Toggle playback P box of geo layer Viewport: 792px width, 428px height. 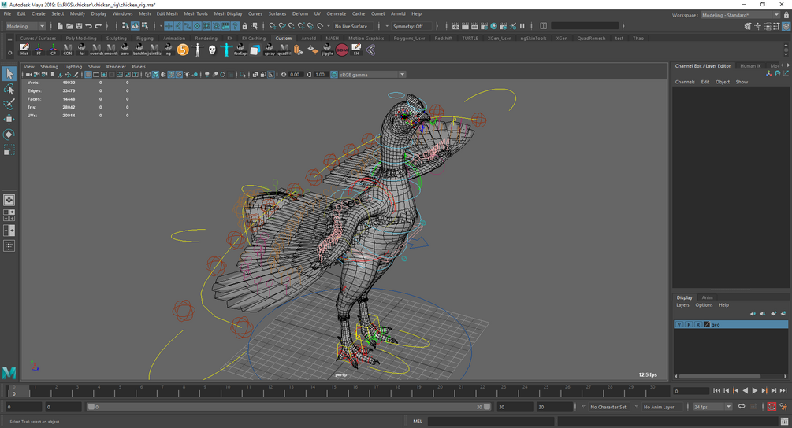[689, 325]
